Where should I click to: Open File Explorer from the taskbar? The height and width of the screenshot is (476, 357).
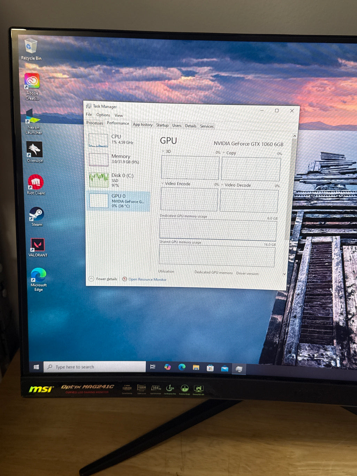pyautogui.click(x=196, y=368)
